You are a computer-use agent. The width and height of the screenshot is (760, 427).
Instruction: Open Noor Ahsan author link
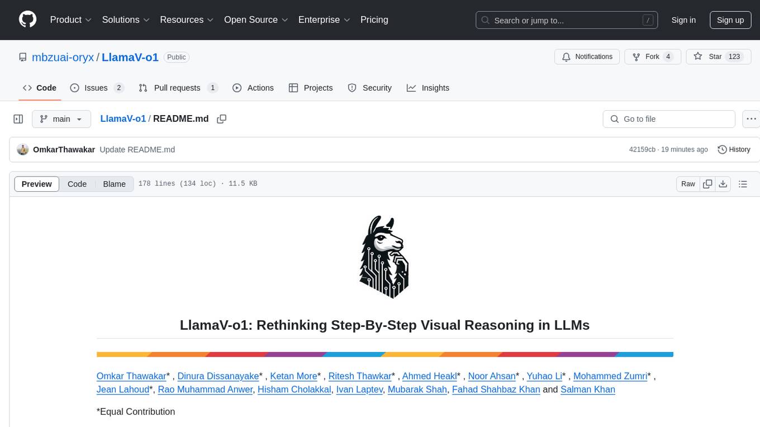(x=492, y=376)
